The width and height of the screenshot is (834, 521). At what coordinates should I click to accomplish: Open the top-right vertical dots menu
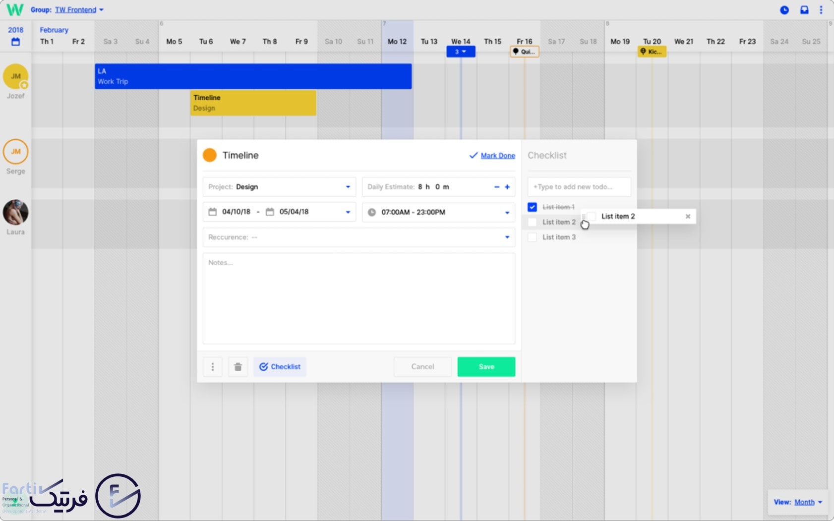pyautogui.click(x=821, y=10)
